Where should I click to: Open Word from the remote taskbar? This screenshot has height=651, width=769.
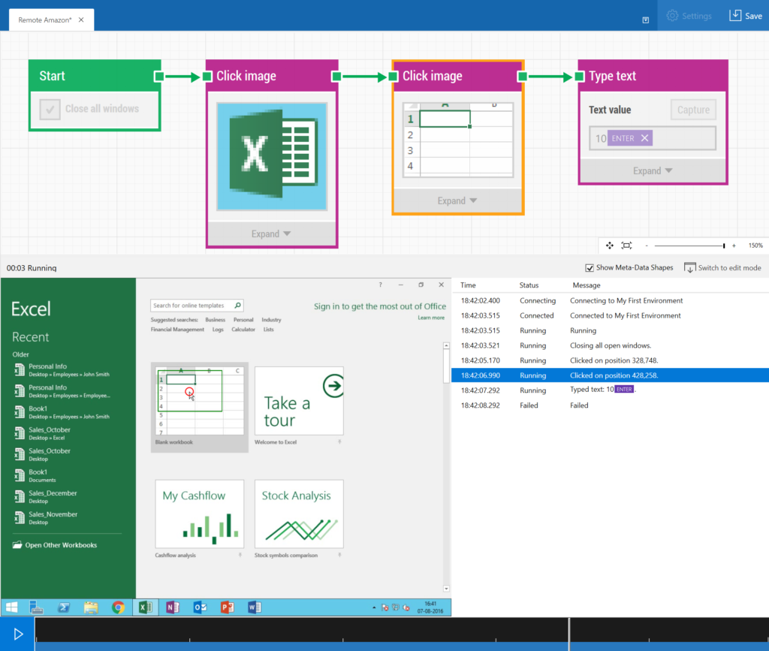pos(254,607)
